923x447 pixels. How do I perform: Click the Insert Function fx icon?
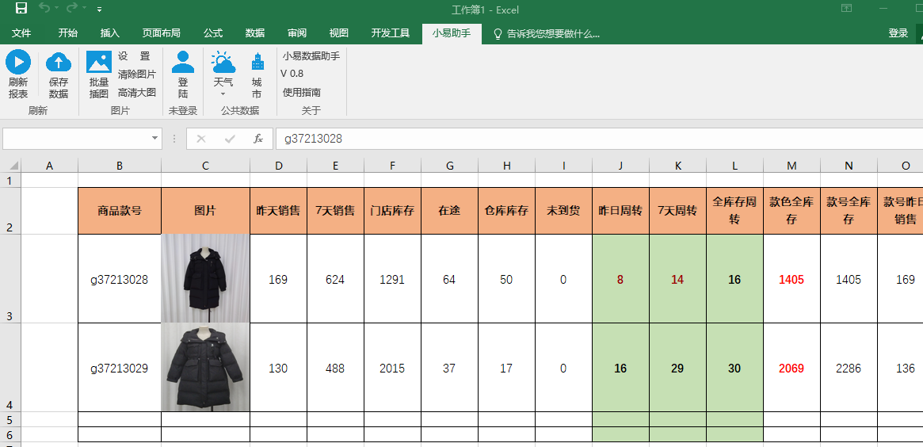coord(258,139)
